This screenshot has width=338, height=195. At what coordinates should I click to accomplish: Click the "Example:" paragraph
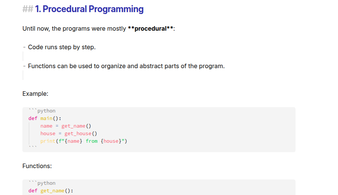coord(35,94)
